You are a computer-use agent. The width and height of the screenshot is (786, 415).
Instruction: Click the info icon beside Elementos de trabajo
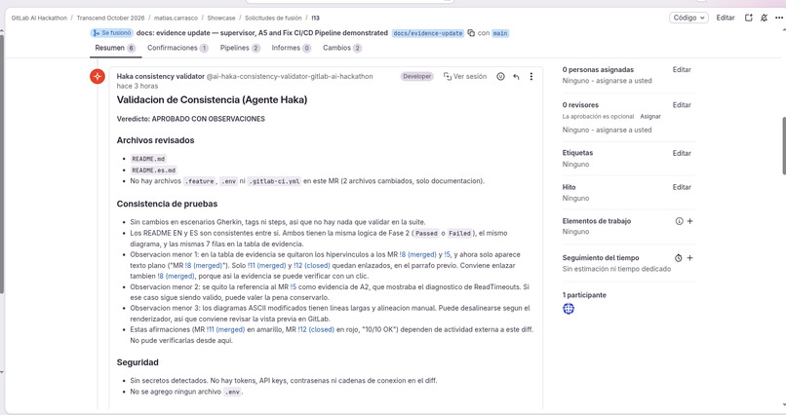click(679, 221)
